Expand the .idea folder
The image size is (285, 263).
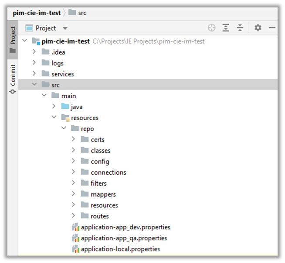34,52
